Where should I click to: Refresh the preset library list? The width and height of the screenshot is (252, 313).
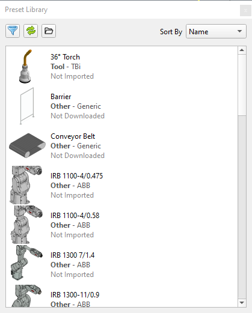[x=31, y=31]
